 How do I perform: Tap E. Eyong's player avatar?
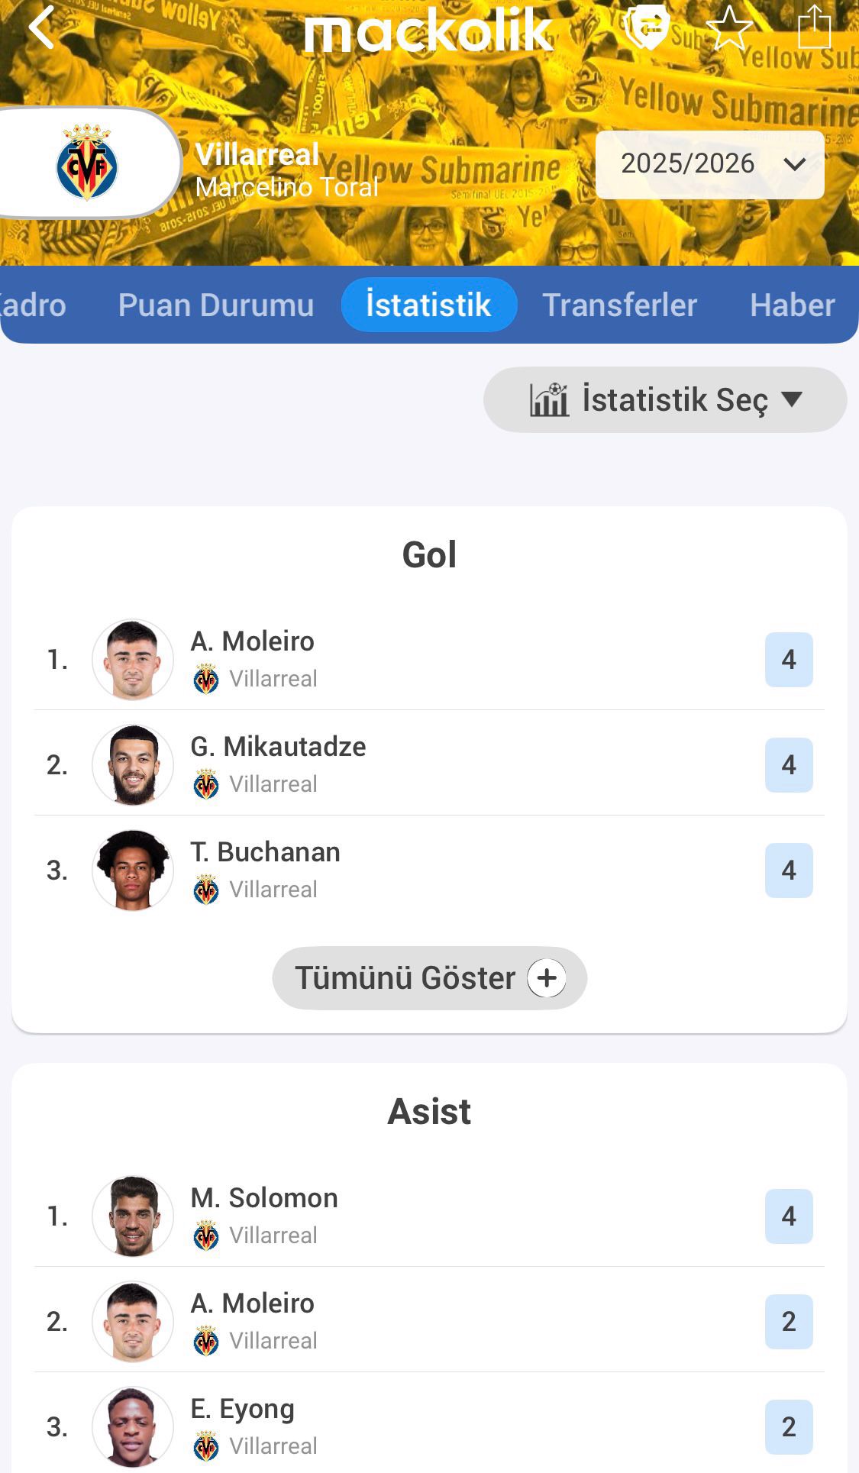pos(133,1426)
